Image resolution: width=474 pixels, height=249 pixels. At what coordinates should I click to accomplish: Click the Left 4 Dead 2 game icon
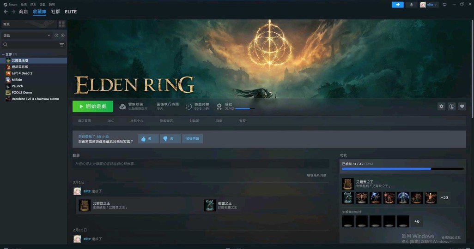click(8, 73)
